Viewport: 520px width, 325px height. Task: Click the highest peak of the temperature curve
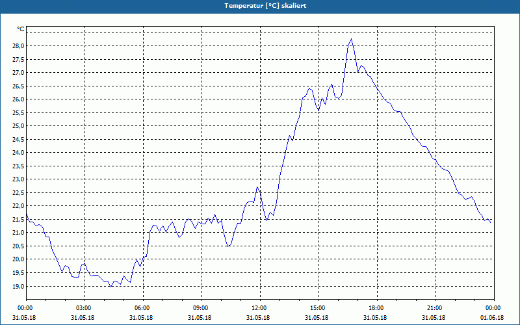351,39
